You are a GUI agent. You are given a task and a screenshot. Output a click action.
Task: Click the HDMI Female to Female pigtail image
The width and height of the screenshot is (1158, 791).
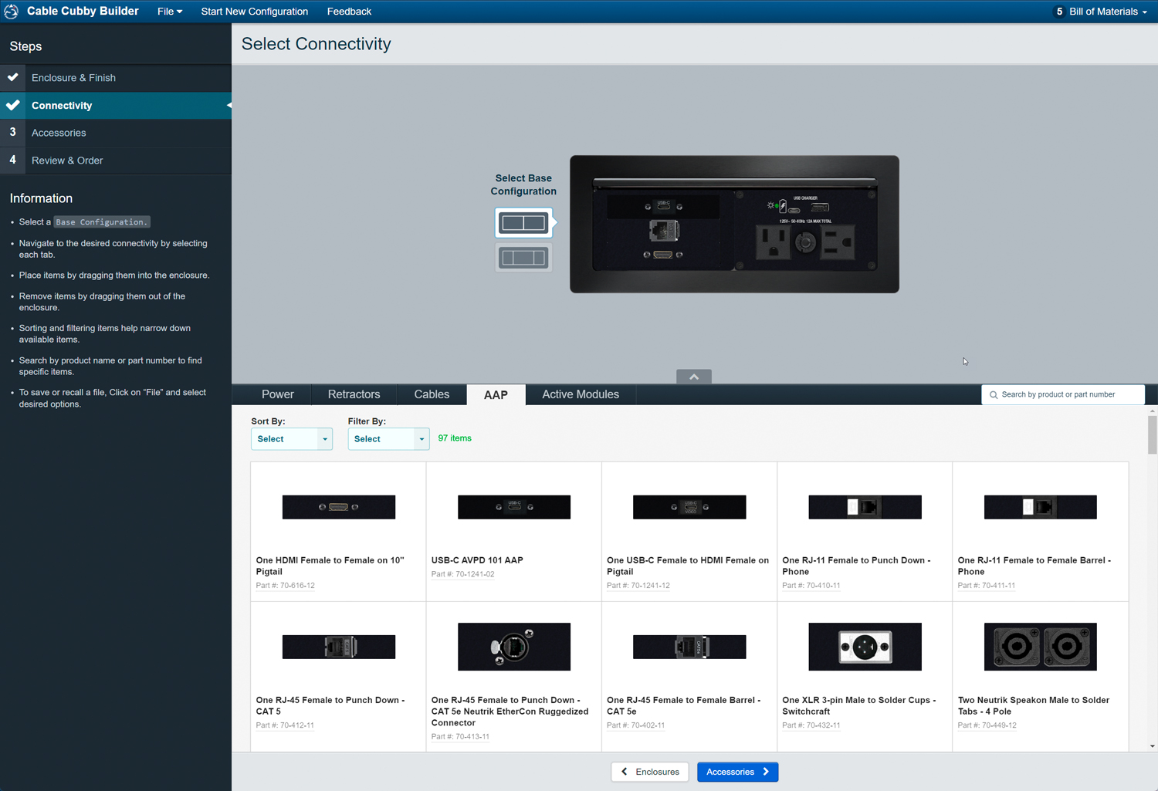tap(338, 507)
